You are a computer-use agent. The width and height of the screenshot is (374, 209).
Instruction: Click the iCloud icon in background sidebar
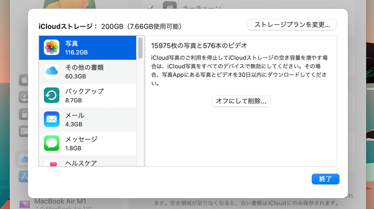pos(24,160)
